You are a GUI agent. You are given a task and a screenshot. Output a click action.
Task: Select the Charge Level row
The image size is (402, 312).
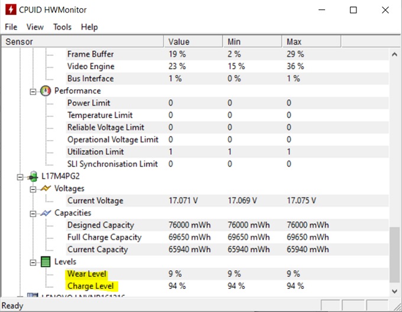(227, 286)
